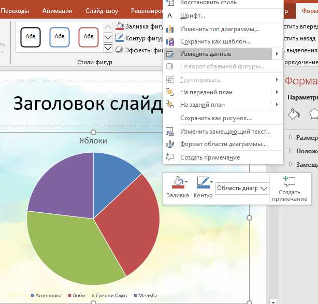The width and height of the screenshot is (318, 304).
Task: Click the vertical scrollbar down arrow
Action: [273, 302]
